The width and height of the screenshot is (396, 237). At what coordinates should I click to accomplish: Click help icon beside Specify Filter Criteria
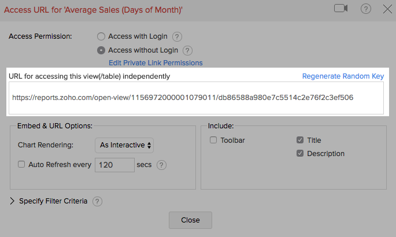tap(97, 201)
